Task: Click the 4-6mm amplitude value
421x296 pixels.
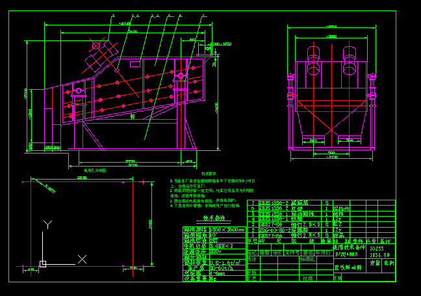Action: coord(217,274)
